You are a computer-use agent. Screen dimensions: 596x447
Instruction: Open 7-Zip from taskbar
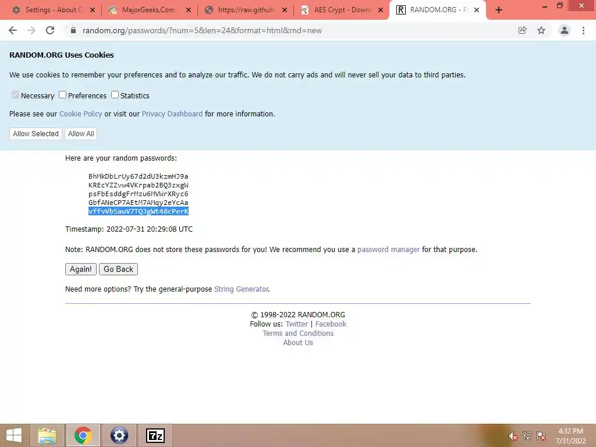[155, 435]
